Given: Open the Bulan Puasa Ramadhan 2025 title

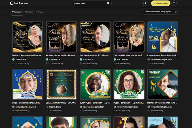Looking at the screenshot, I should coord(26,103).
